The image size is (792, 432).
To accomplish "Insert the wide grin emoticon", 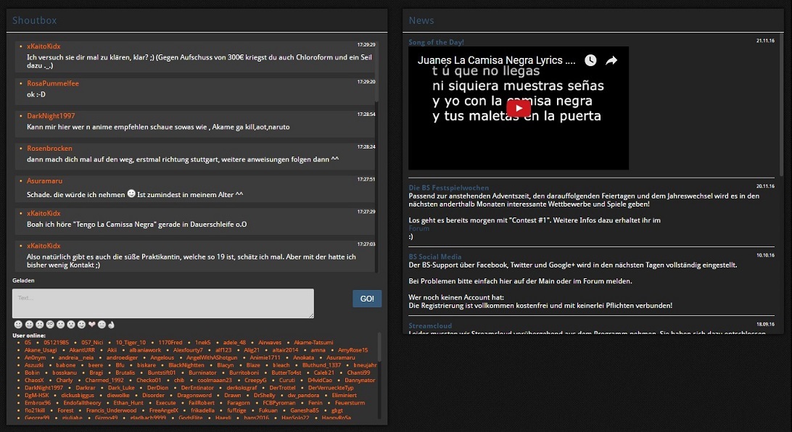I will point(29,325).
